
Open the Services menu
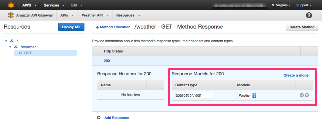(x=54, y=5)
